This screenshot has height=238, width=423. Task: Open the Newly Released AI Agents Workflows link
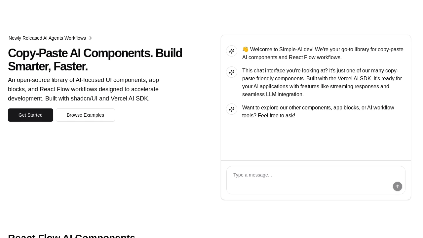(50, 38)
